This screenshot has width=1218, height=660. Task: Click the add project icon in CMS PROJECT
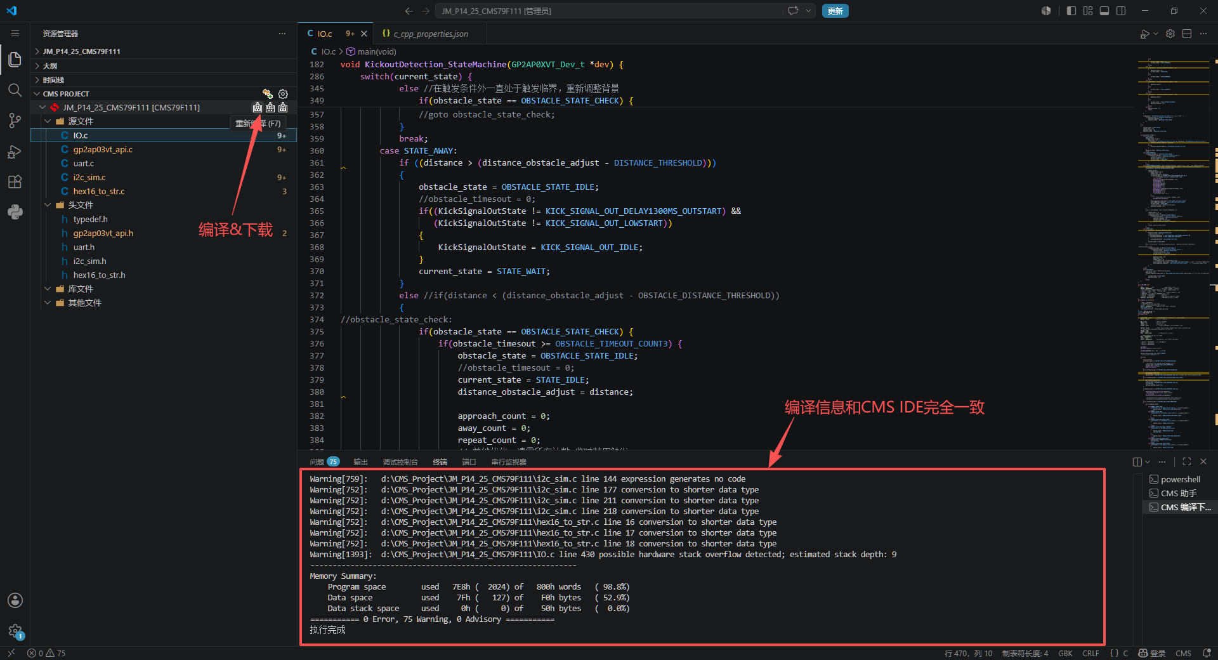pos(268,94)
